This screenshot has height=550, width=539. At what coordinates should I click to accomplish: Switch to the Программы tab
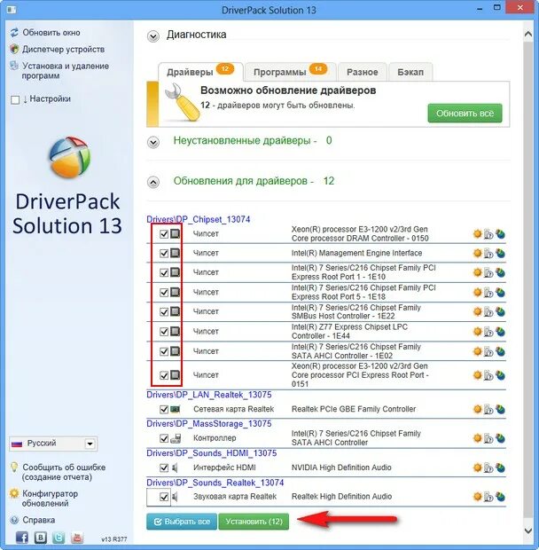point(291,72)
